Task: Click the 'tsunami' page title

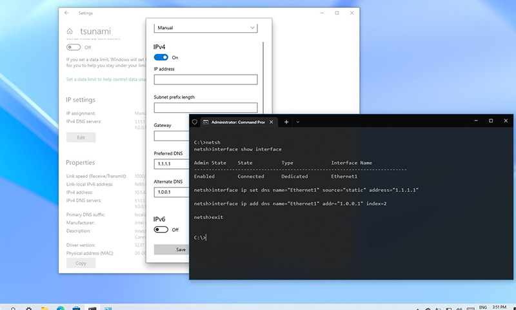Action: point(95,31)
